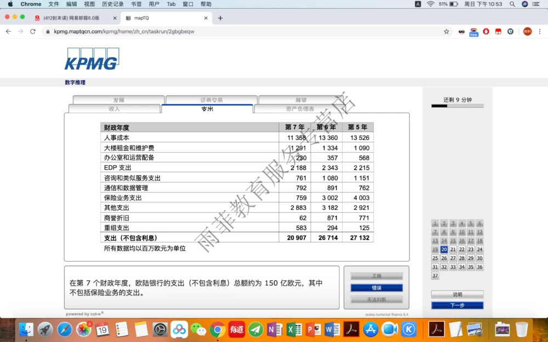This screenshot has height=342, width=548.
Task: Switch to the 资产负债表 tab
Action: [x=299, y=108]
